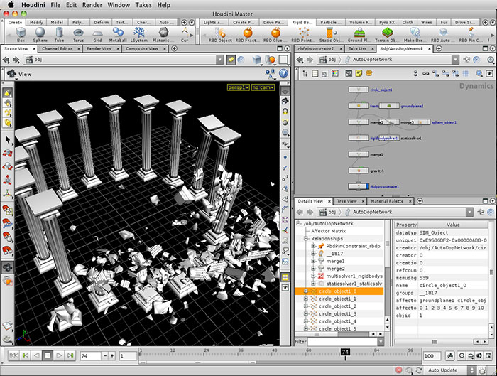Toggle the yellow pin icon in Scene View path bar
The image size is (497, 376).
(x=231, y=60)
